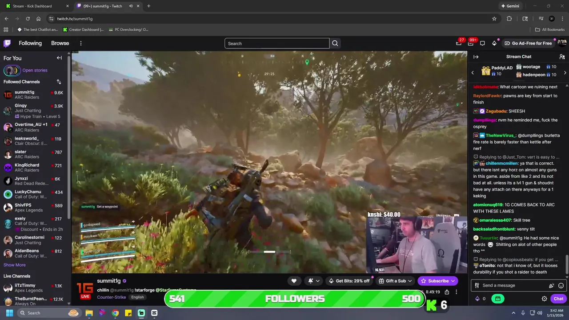This screenshot has height=320, width=569.
Task: Open the Browse tab
Action: [x=60, y=43]
